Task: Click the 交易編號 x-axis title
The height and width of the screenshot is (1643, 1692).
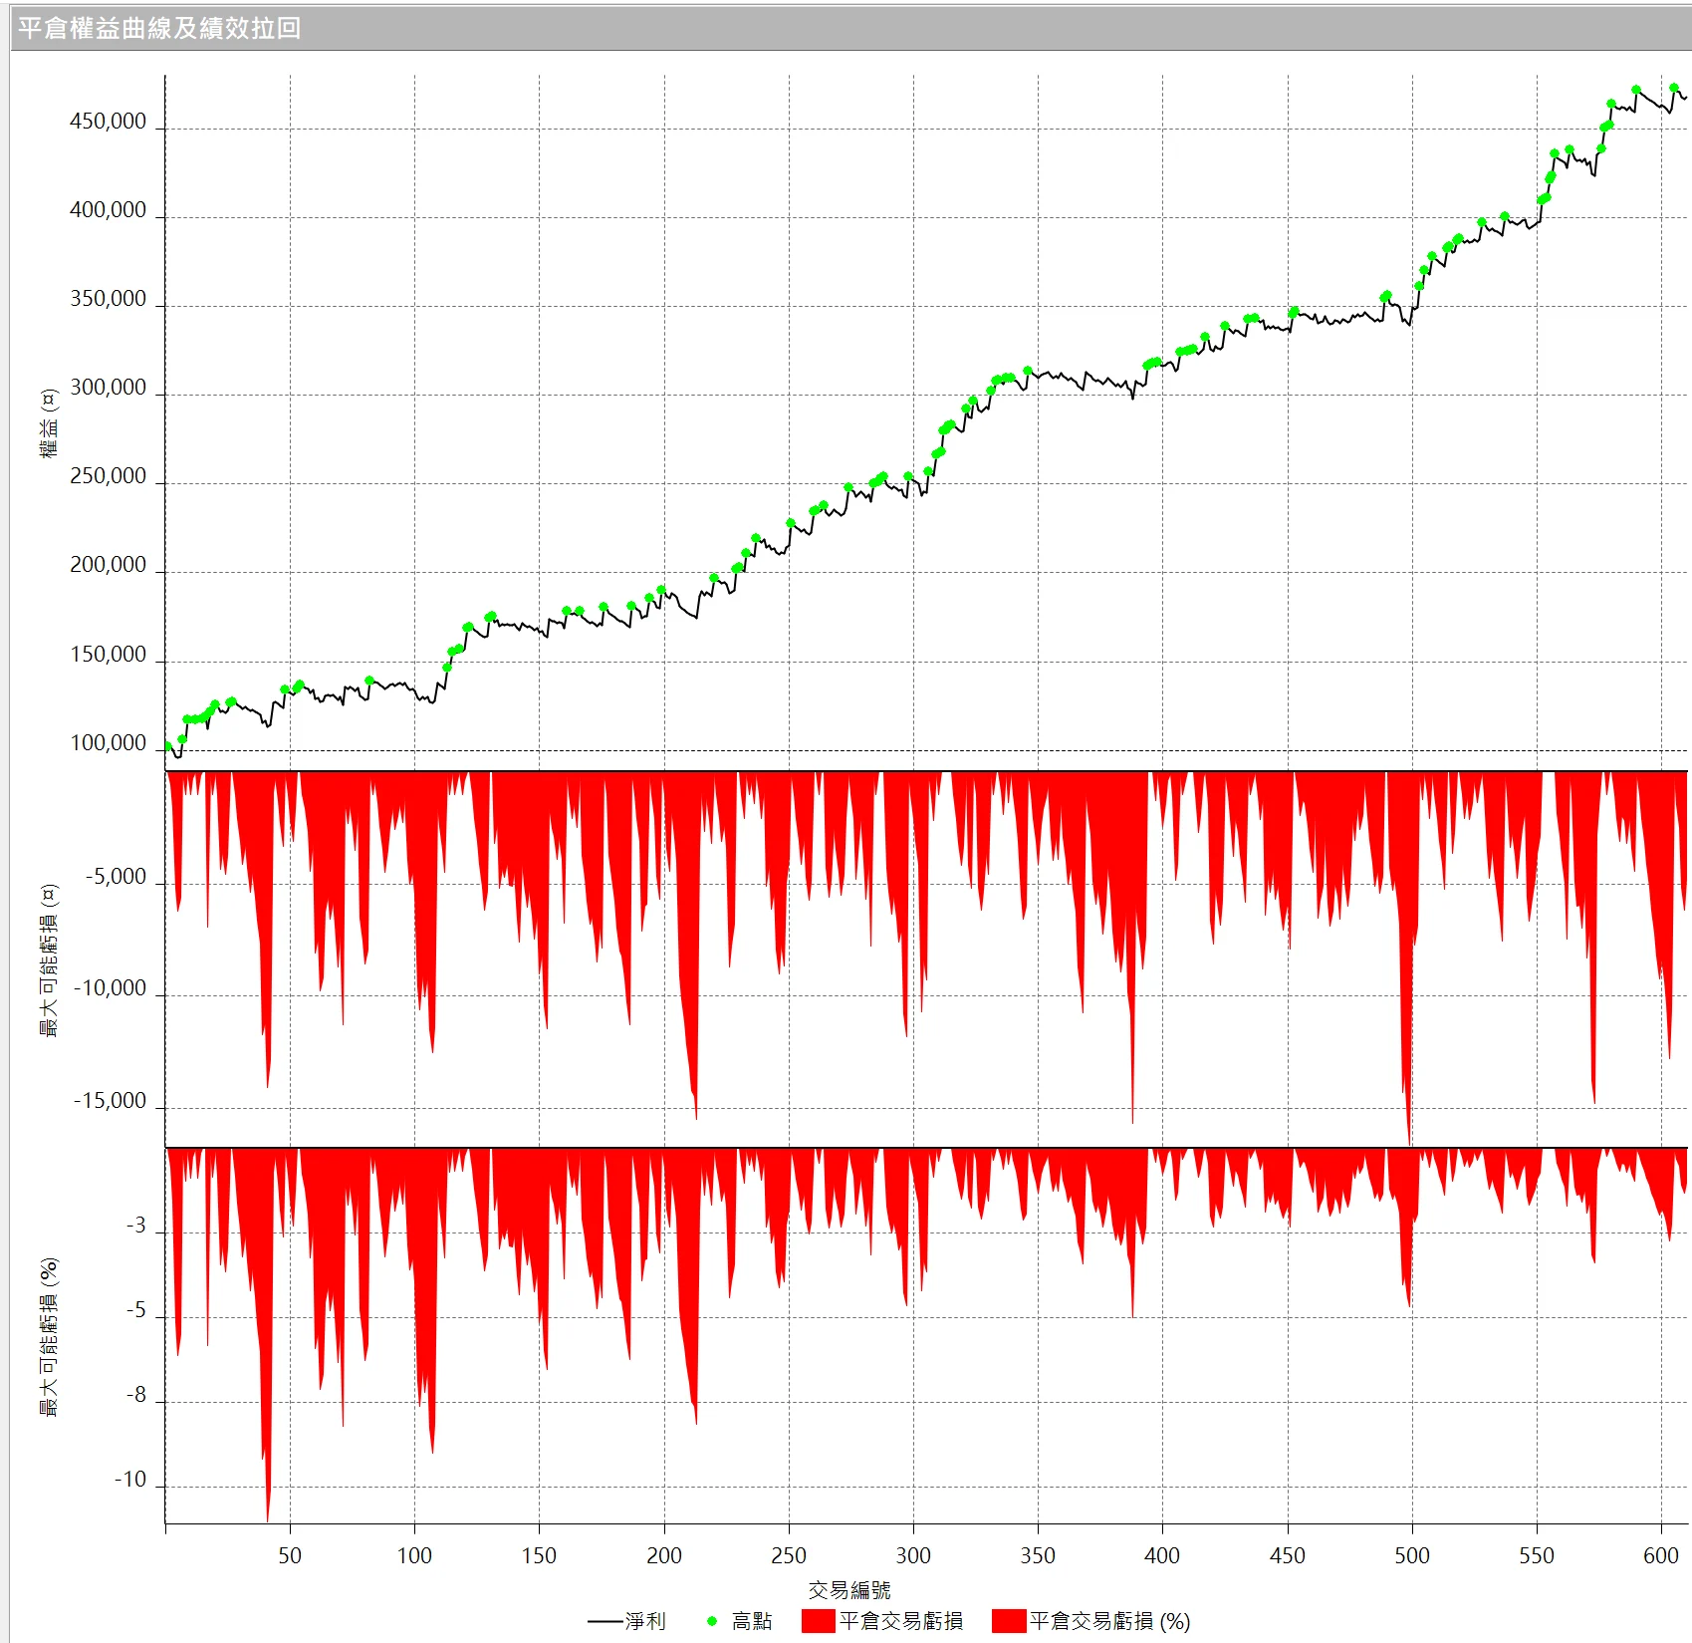Action: coord(849,1590)
